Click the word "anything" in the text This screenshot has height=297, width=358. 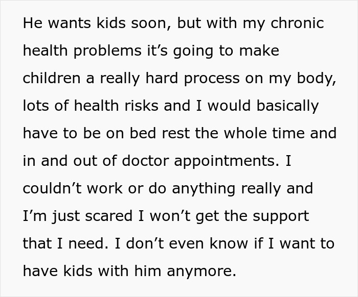tap(204, 189)
